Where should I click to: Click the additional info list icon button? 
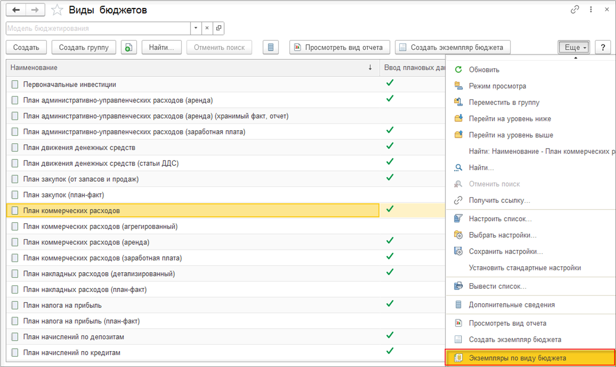pos(271,47)
